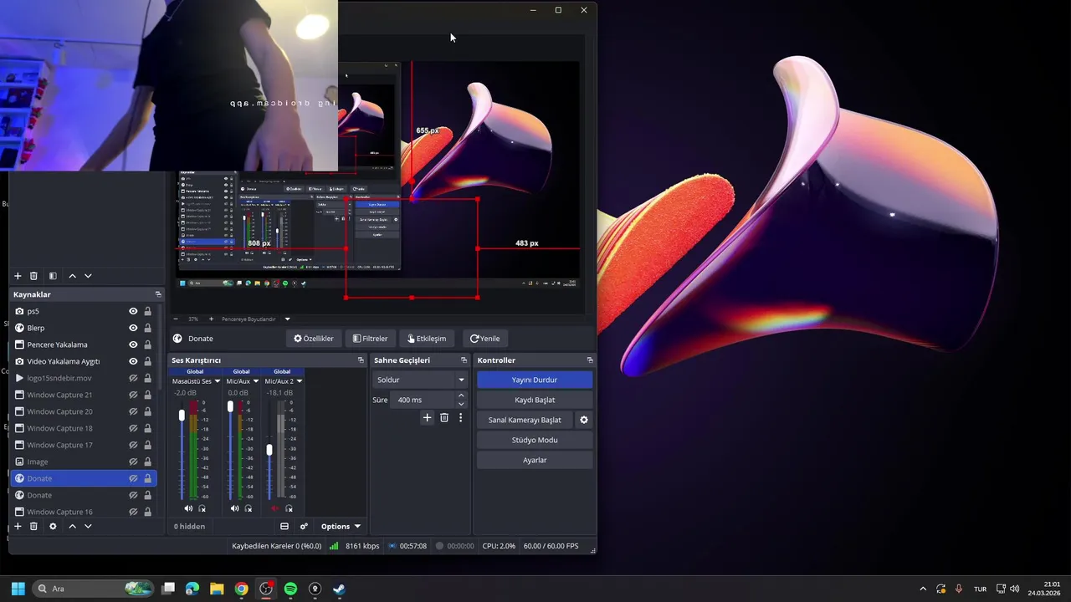Open Masaüstü Ses channel dropdown
Screen dimensions: 1071x602
(x=217, y=381)
